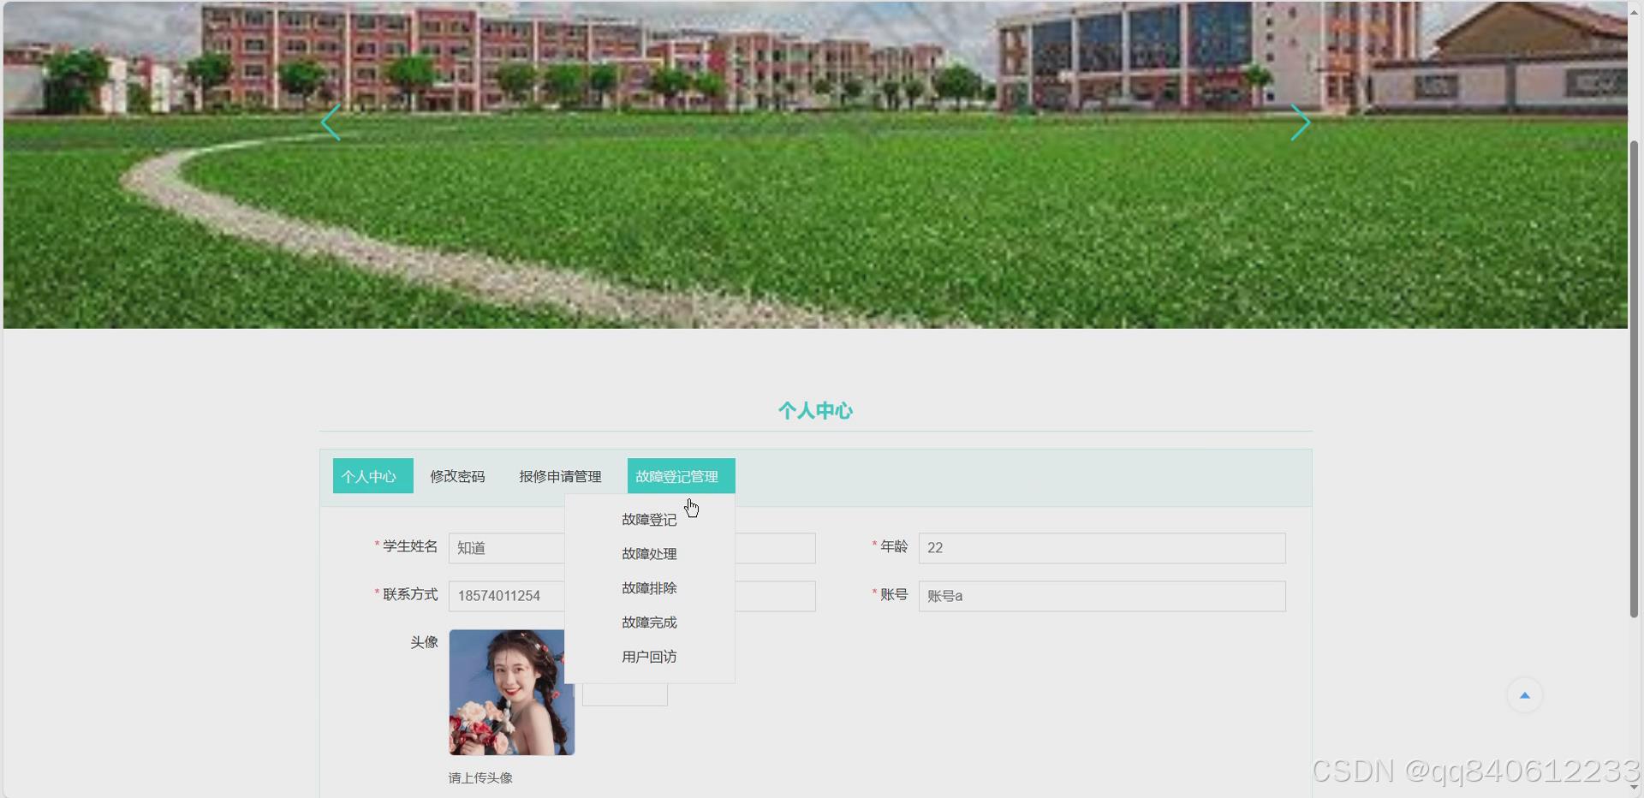
Task: Click the back-to-top arrow button
Action: pyautogui.click(x=1524, y=695)
